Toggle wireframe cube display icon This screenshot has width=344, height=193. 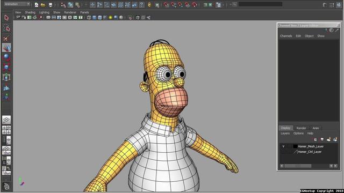pos(89,18)
